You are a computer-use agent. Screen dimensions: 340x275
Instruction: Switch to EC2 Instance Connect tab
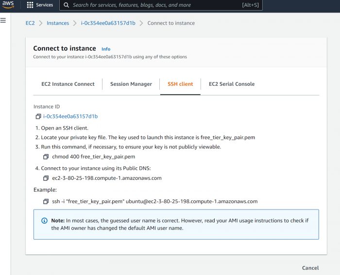point(68,84)
